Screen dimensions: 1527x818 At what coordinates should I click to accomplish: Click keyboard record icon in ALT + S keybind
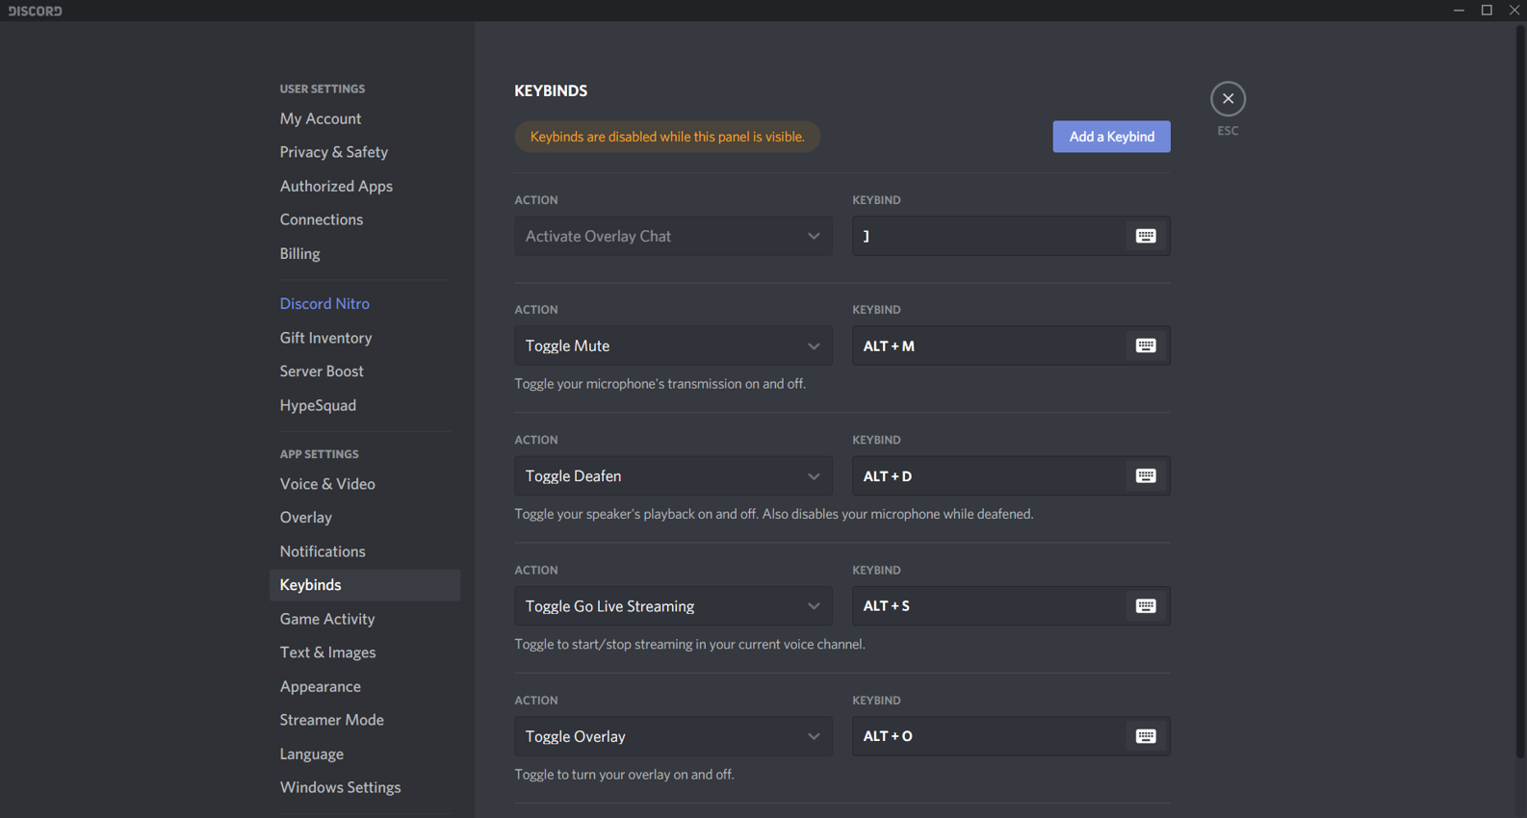coord(1145,606)
